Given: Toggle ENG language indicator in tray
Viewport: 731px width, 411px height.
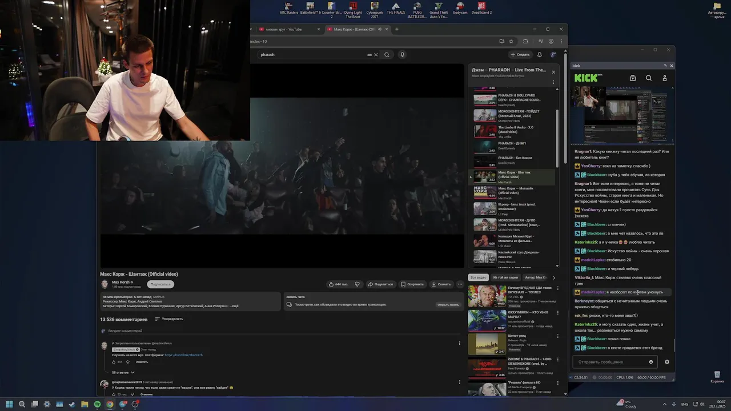Looking at the screenshot, I should click(x=685, y=404).
